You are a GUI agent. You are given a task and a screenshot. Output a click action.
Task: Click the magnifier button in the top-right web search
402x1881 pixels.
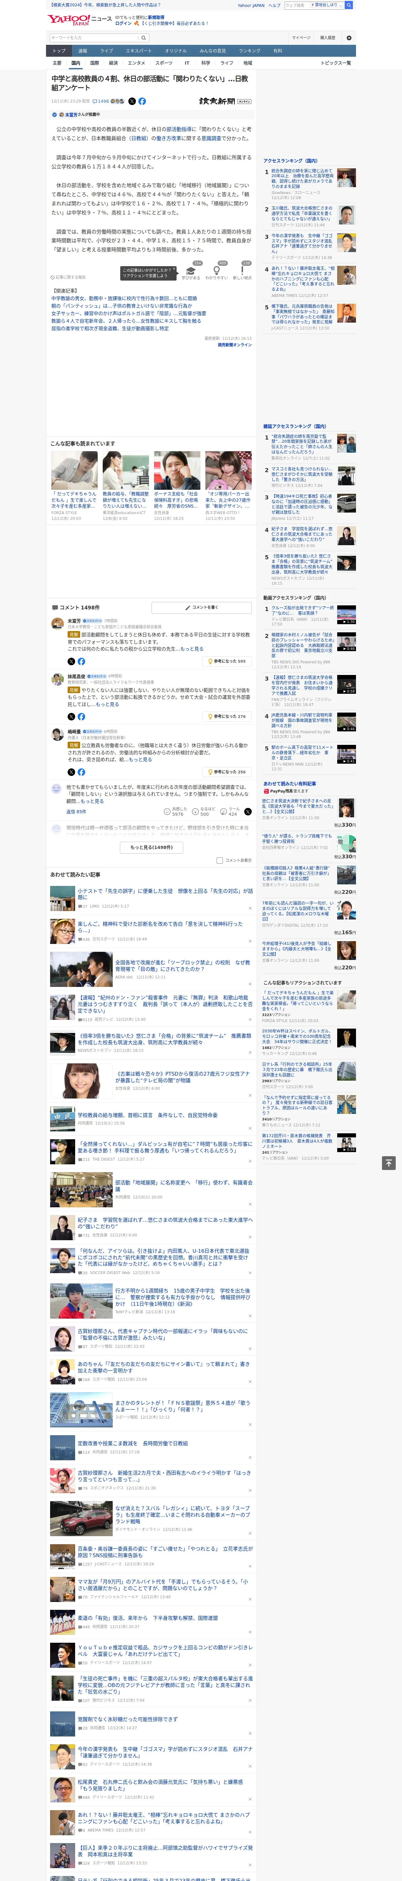349,5
